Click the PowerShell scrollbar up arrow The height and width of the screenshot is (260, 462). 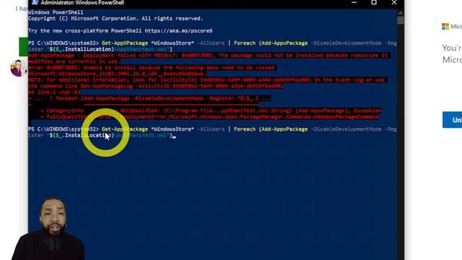[400, 13]
